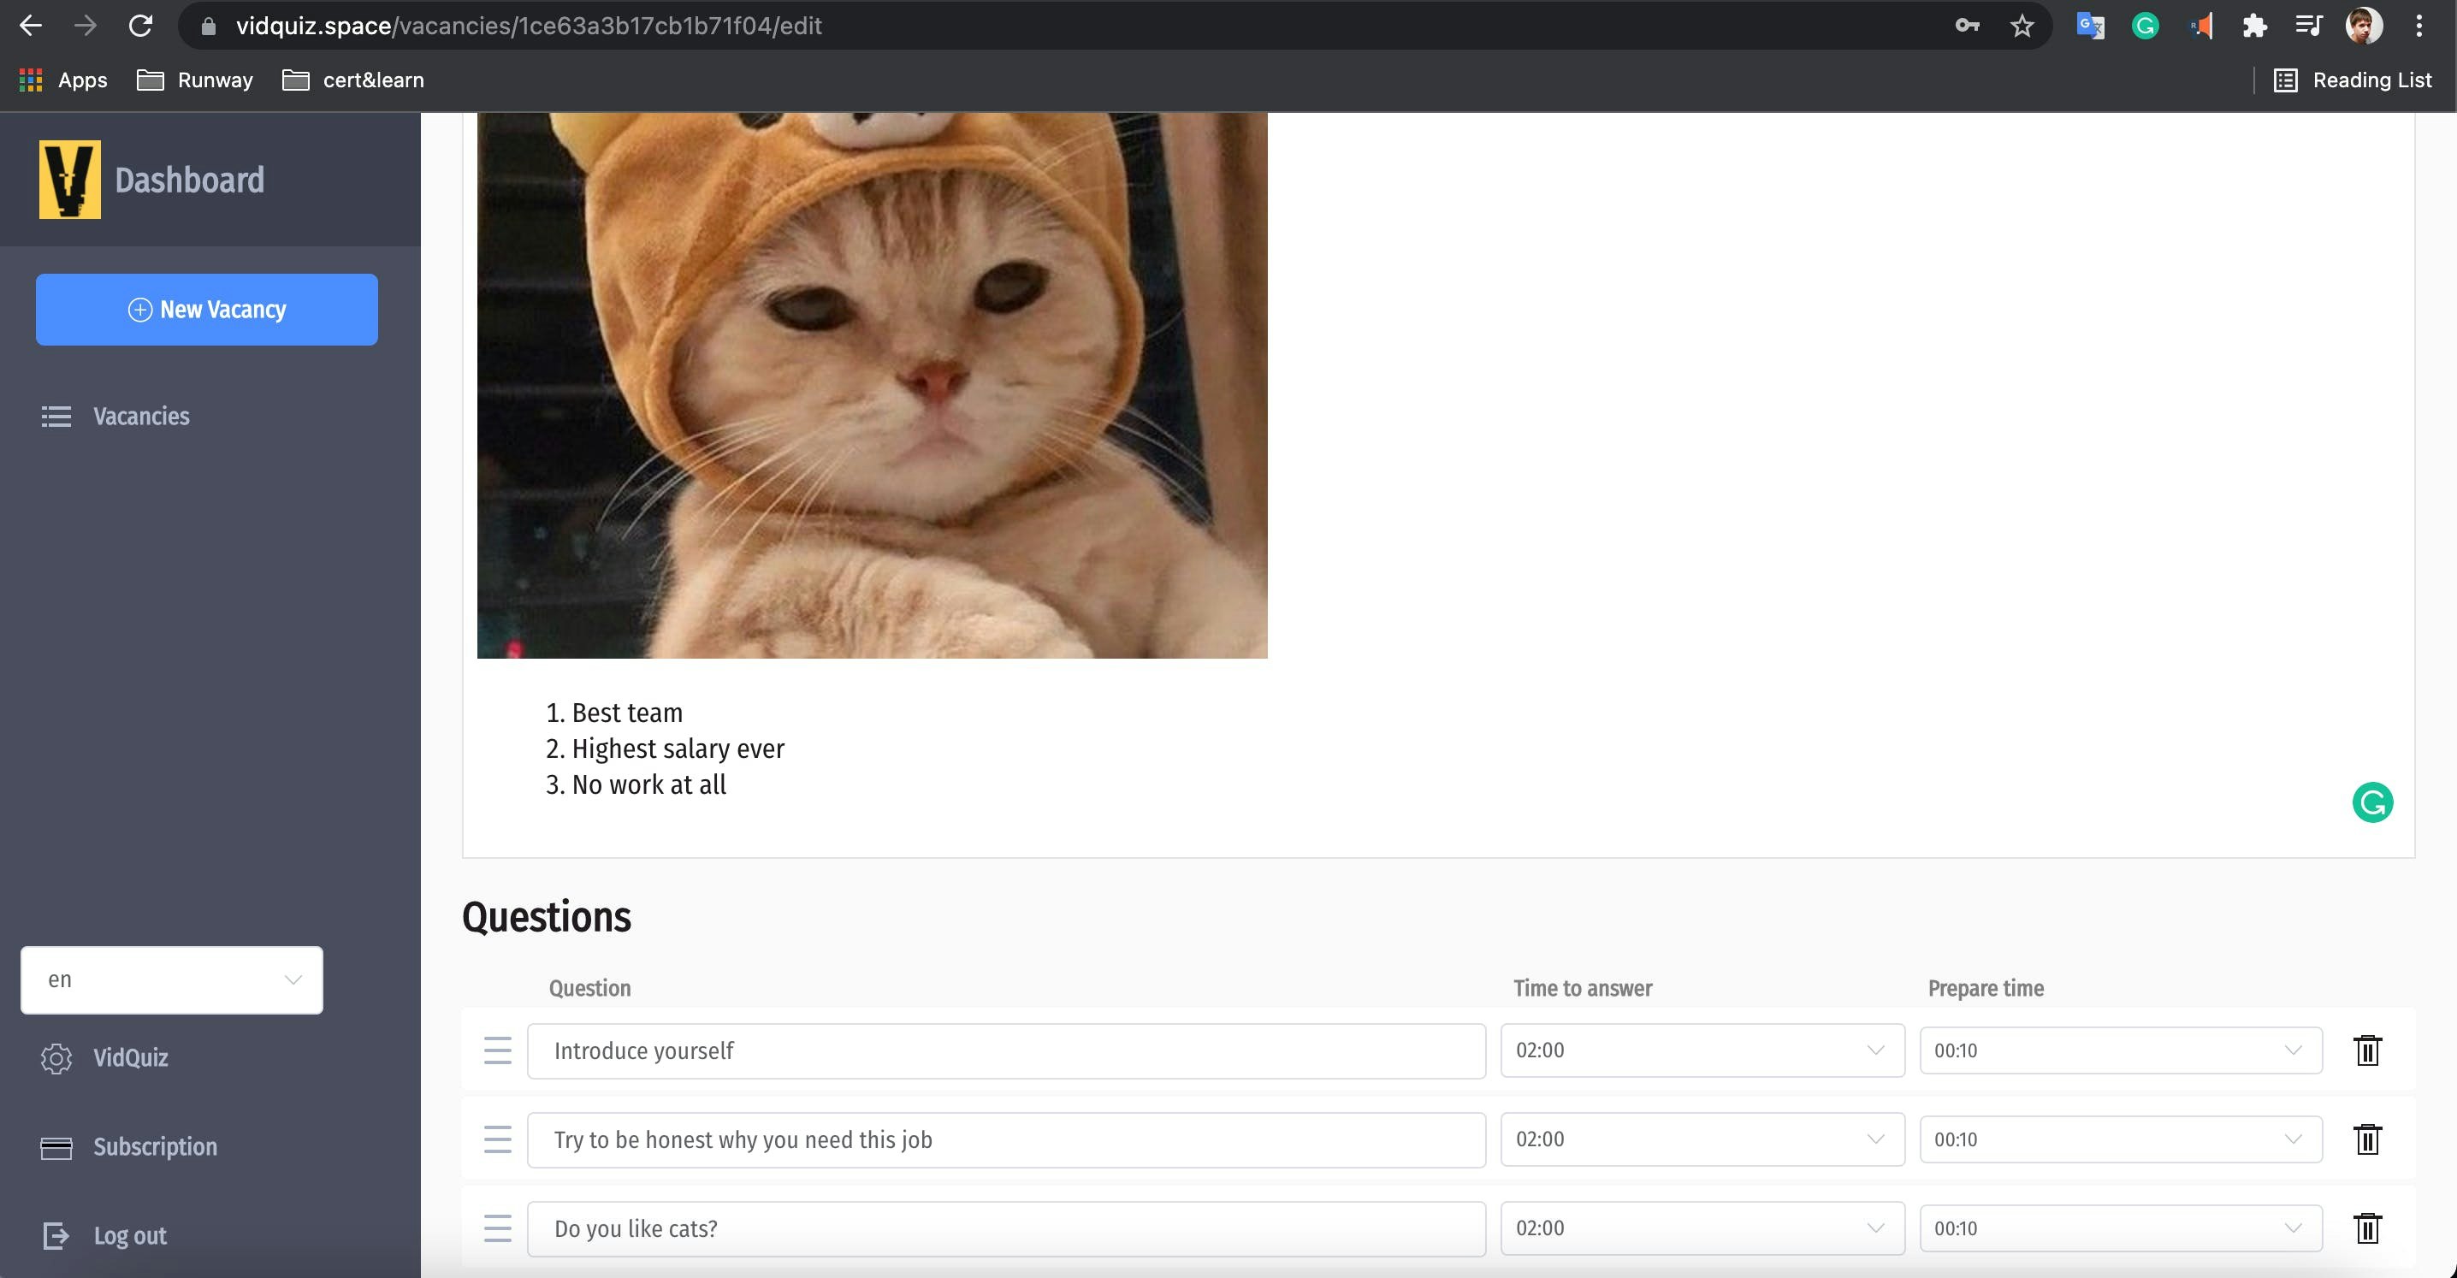Open Google Translate extension icon

2090,26
